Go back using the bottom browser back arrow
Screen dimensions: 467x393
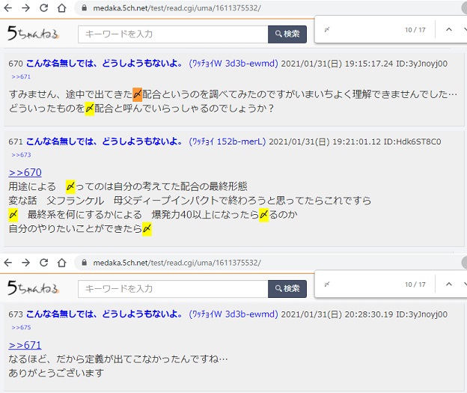tap(8, 263)
